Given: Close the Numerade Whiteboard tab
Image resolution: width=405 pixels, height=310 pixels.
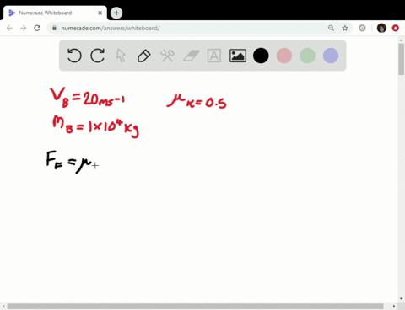Looking at the screenshot, I should point(100,13).
